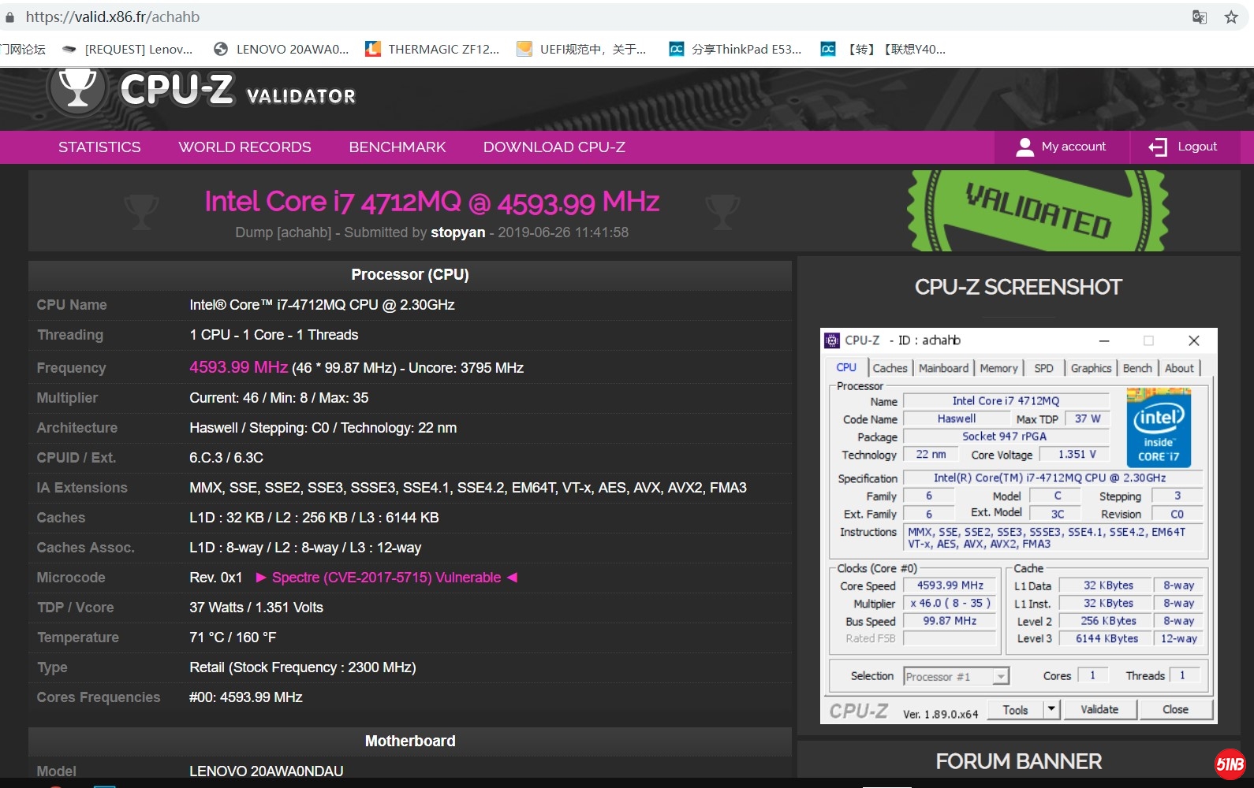Image resolution: width=1254 pixels, height=788 pixels.
Task: Bookmark this page with the star icon
Action: [x=1231, y=17]
